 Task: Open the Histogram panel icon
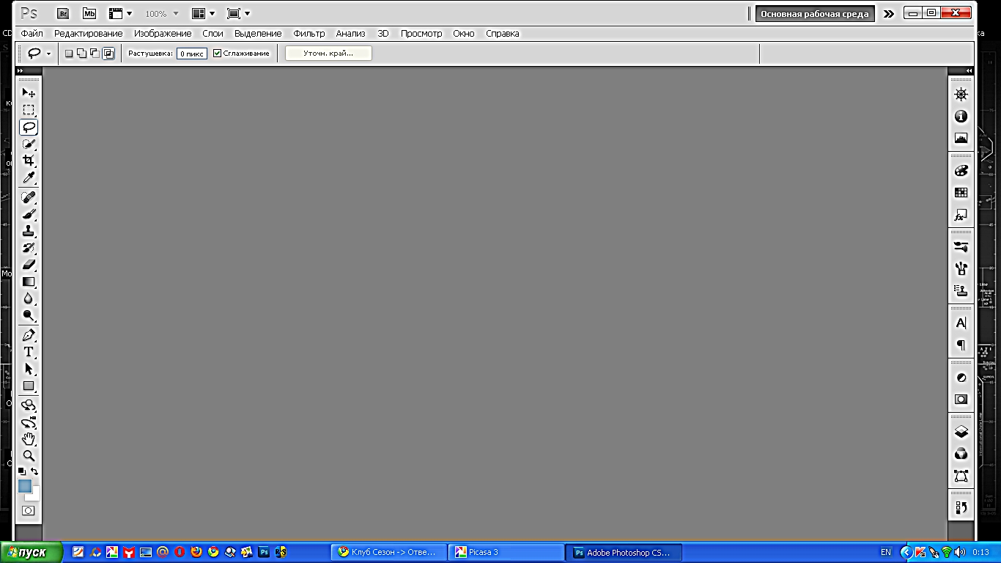961,138
